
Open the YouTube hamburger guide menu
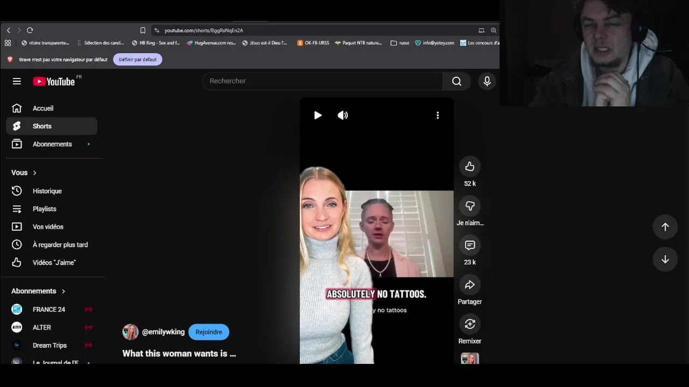17,81
